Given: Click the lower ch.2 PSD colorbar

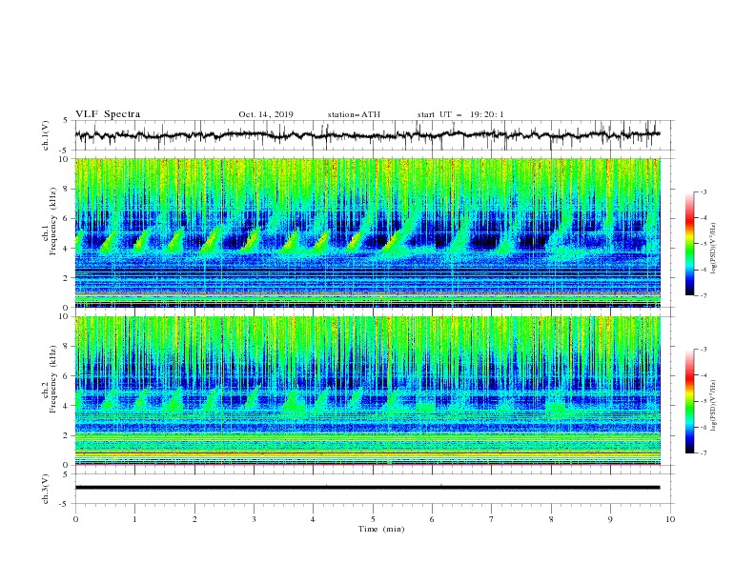Looking at the screenshot, I should click(690, 401).
